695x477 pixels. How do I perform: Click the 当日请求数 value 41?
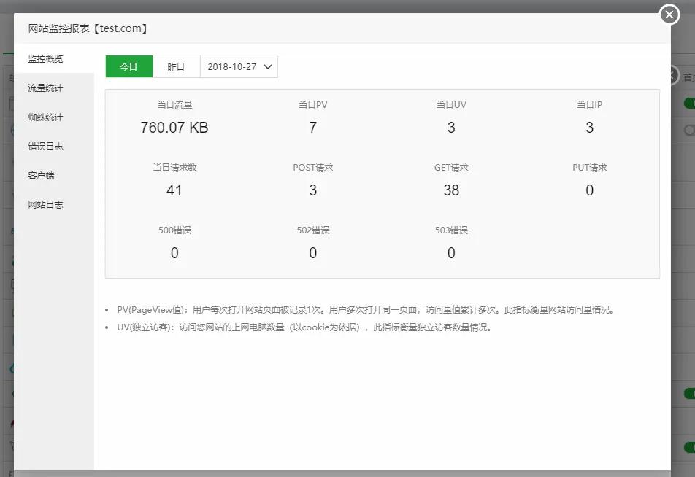point(174,190)
